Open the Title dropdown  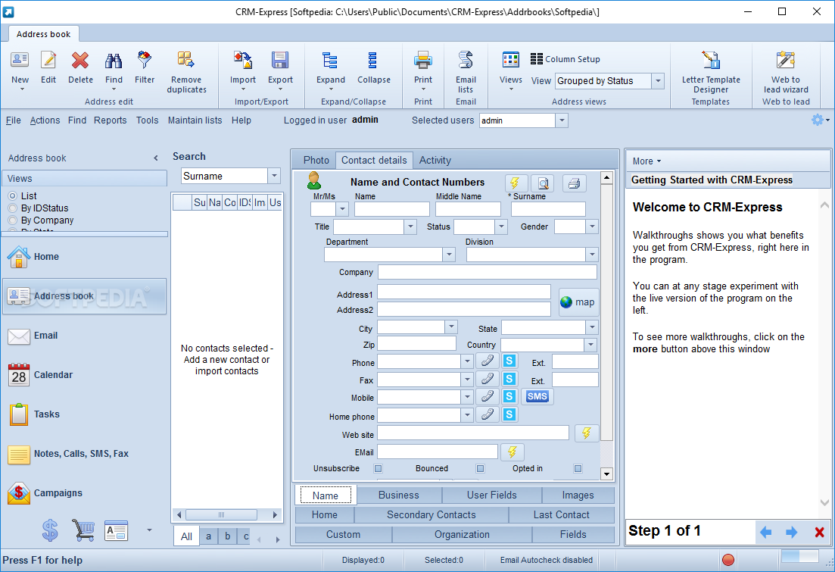[410, 227]
